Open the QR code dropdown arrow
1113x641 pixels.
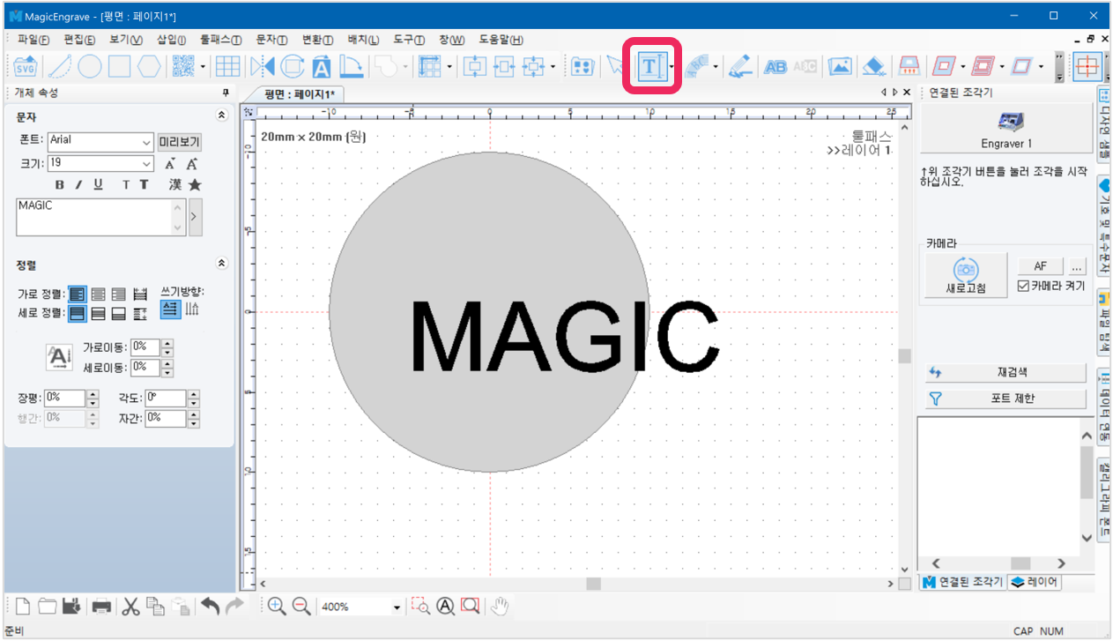204,66
